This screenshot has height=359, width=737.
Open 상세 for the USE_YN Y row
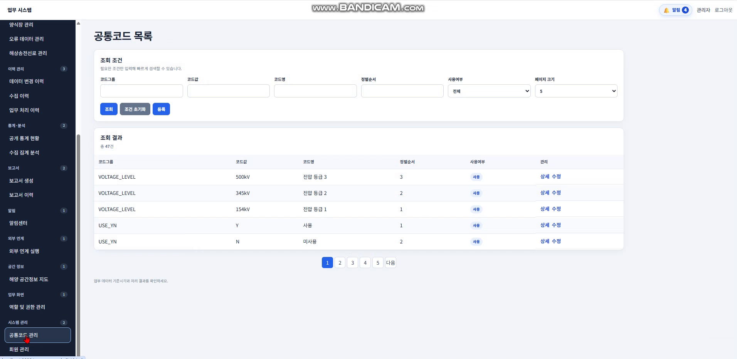(x=545, y=225)
